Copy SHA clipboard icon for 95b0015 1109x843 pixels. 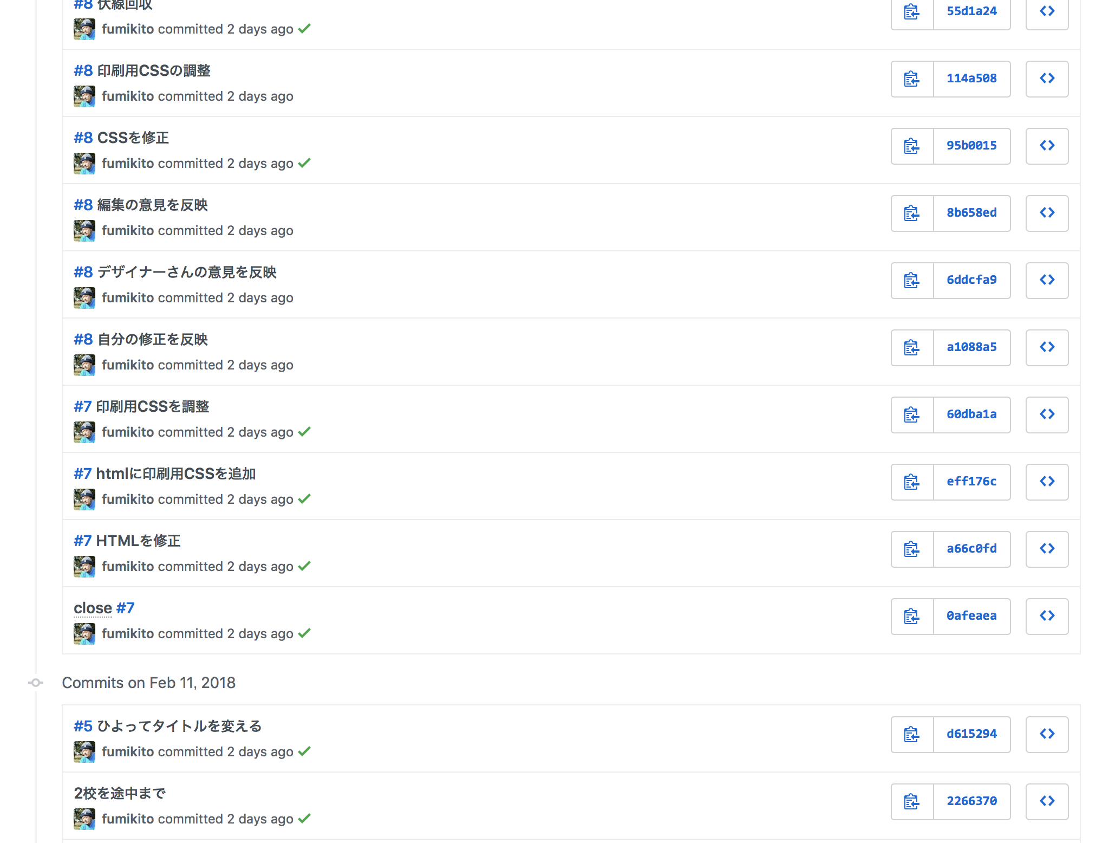coord(912,146)
